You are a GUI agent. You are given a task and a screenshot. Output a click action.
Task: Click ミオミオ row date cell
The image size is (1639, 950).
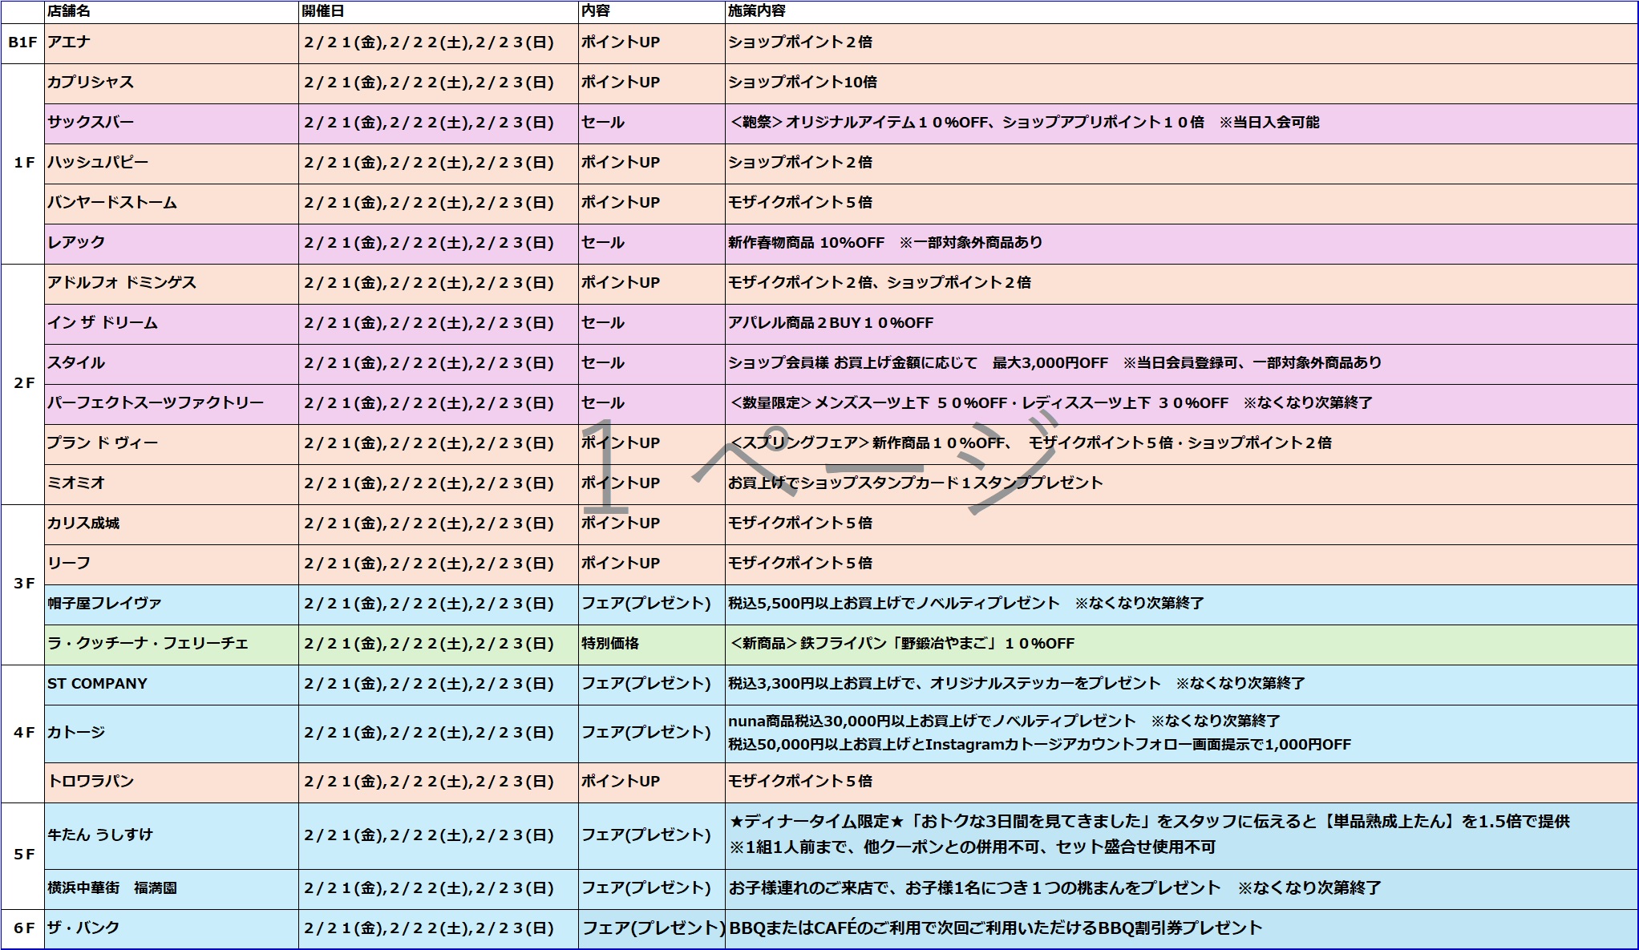pyautogui.click(x=439, y=484)
